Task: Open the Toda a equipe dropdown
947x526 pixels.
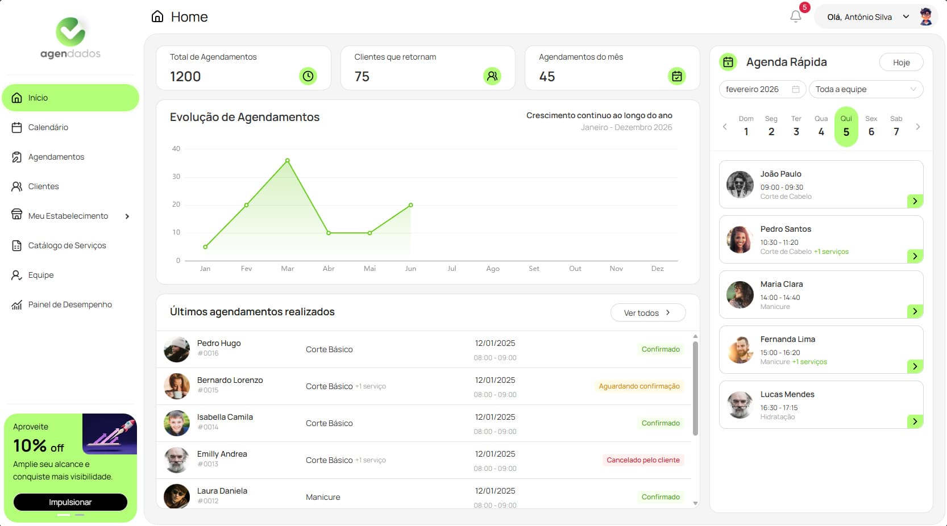Action: pos(866,89)
